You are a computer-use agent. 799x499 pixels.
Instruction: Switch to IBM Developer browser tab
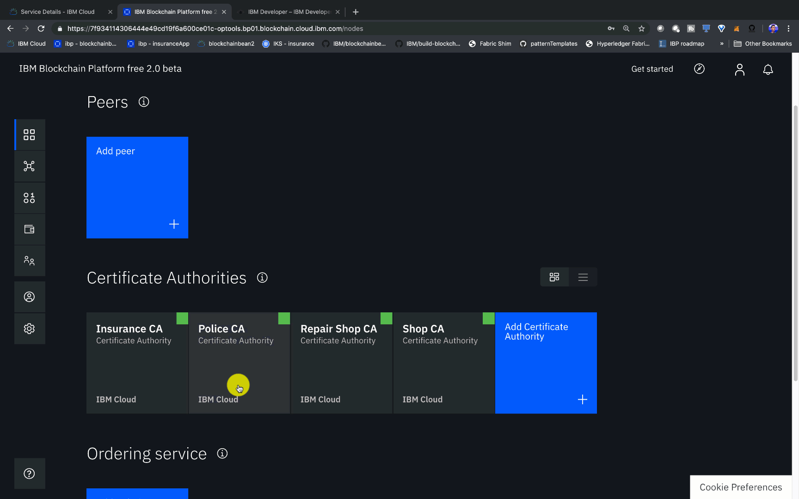[x=289, y=12]
